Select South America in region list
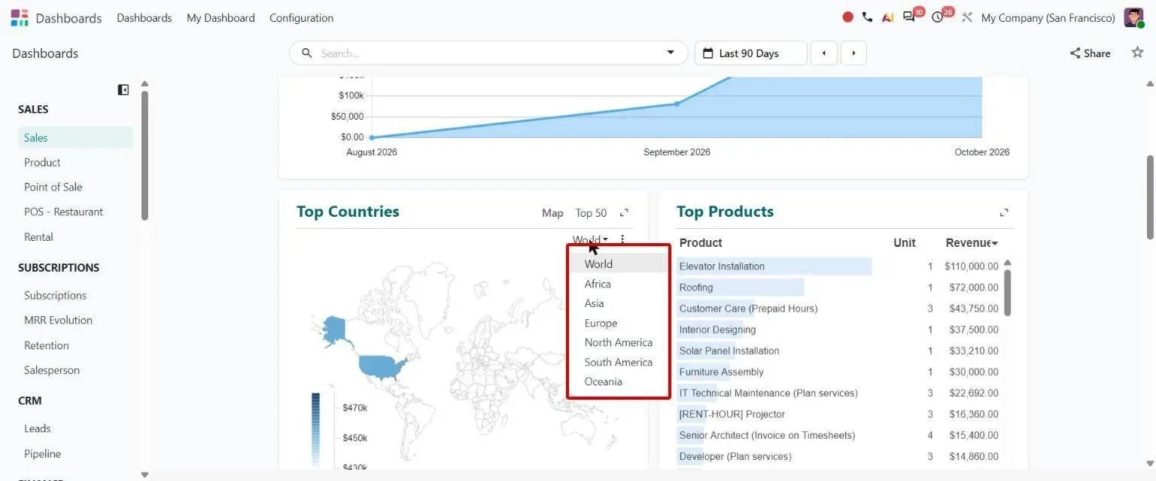Viewport: 1156px width, 481px height. click(x=618, y=362)
